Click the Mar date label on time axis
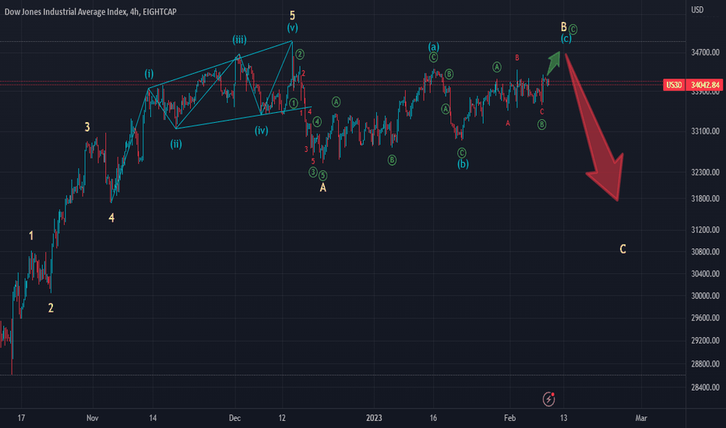Image resolution: width=726 pixels, height=428 pixels. pyautogui.click(x=641, y=418)
